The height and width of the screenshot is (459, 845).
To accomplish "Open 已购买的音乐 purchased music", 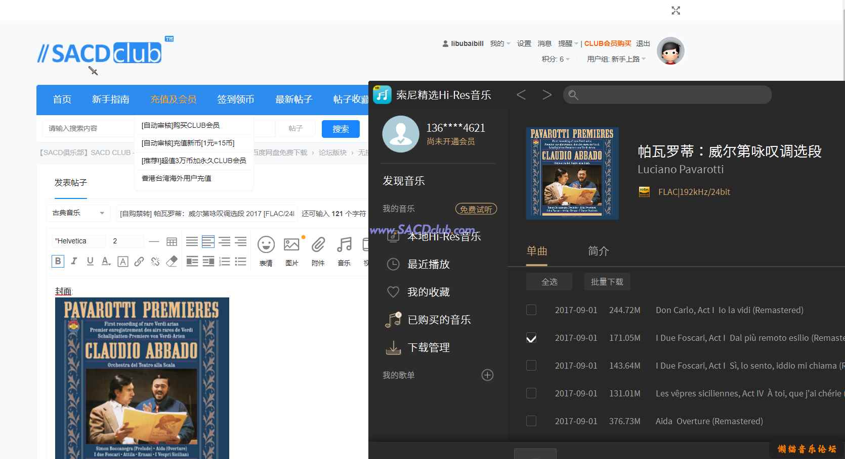I will click(x=428, y=320).
